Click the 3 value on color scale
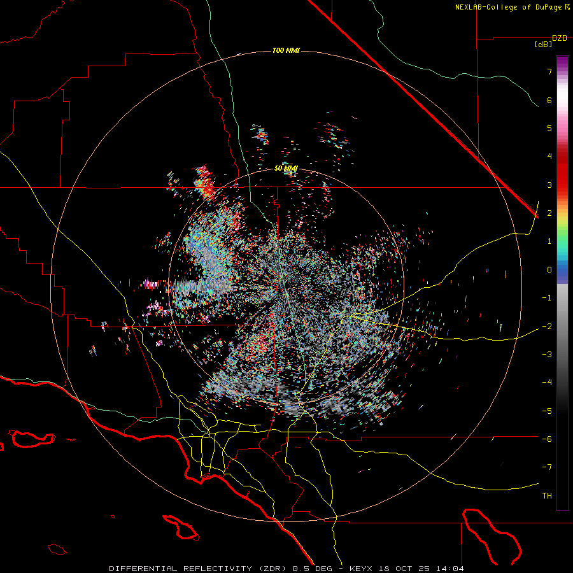 click(x=549, y=185)
